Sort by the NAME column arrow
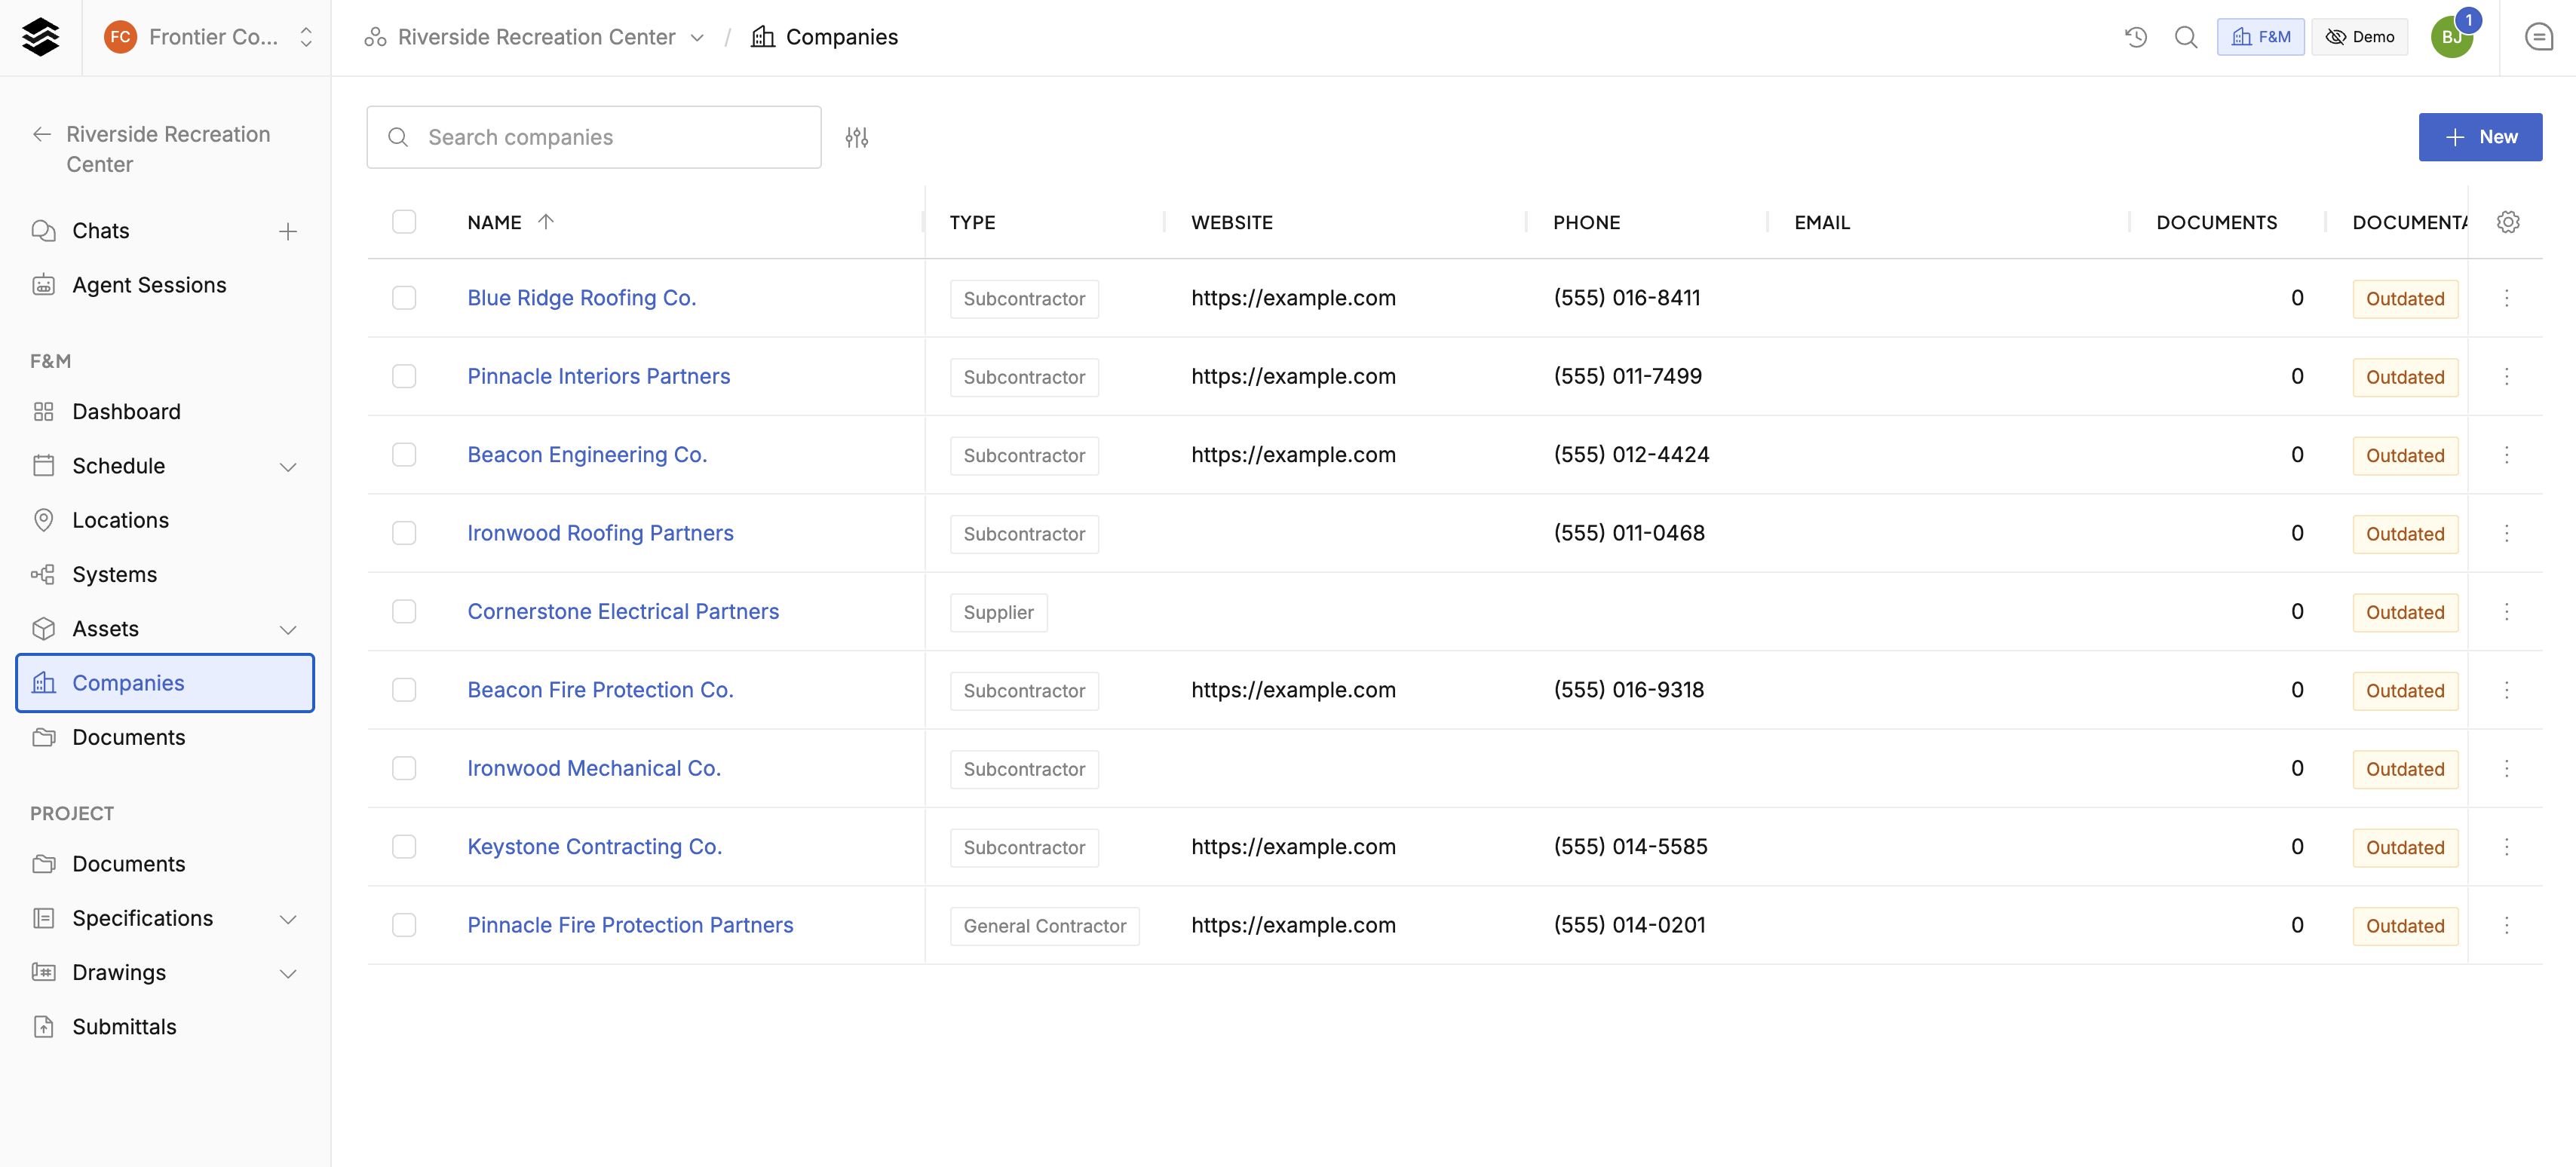Viewport: 2576px width, 1167px height. pyautogui.click(x=546, y=222)
